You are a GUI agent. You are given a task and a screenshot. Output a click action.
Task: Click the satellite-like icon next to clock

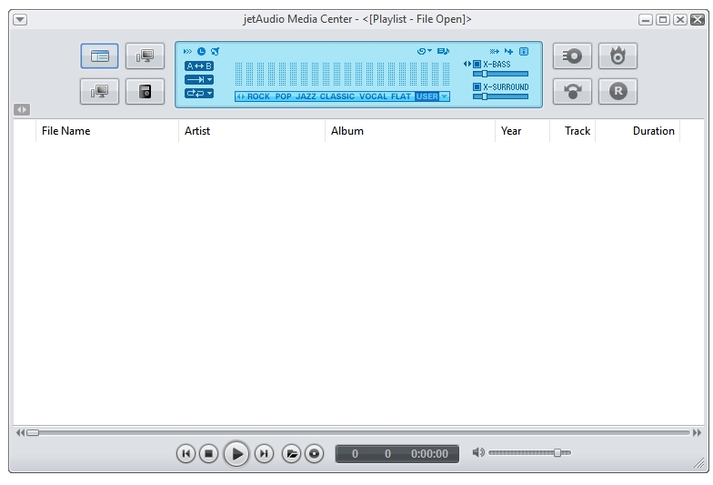pyautogui.click(x=215, y=51)
